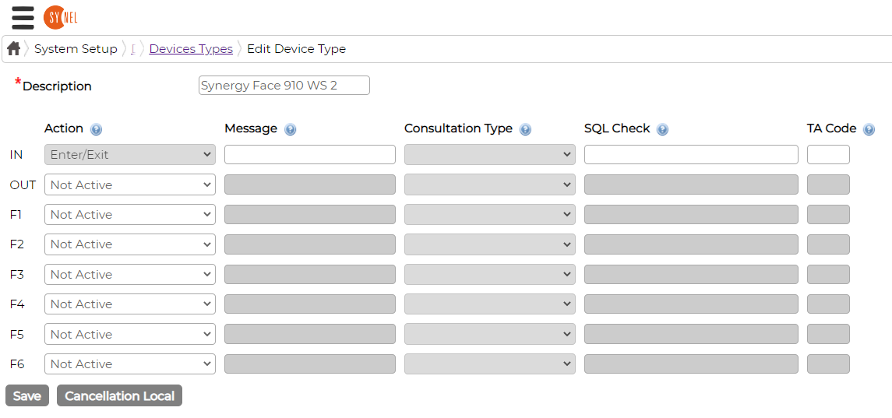Click the SQL Check column header text

[x=617, y=128]
